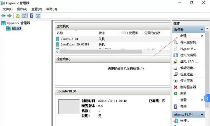This screenshot has width=210, height=126.
Task: Open 虚拟 SAN manager action
Action: [189, 61]
